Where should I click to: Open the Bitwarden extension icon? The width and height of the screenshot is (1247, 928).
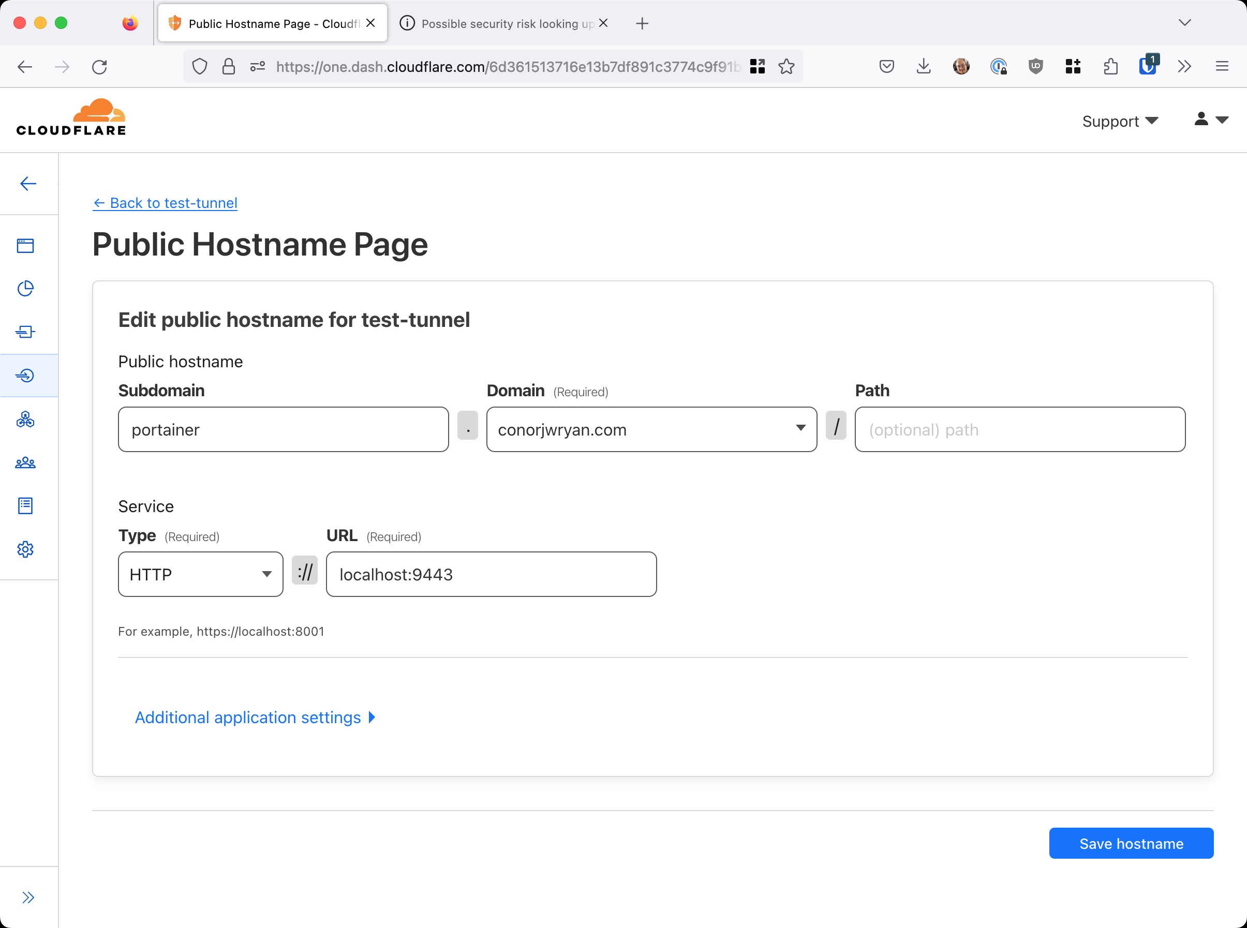tap(1148, 66)
